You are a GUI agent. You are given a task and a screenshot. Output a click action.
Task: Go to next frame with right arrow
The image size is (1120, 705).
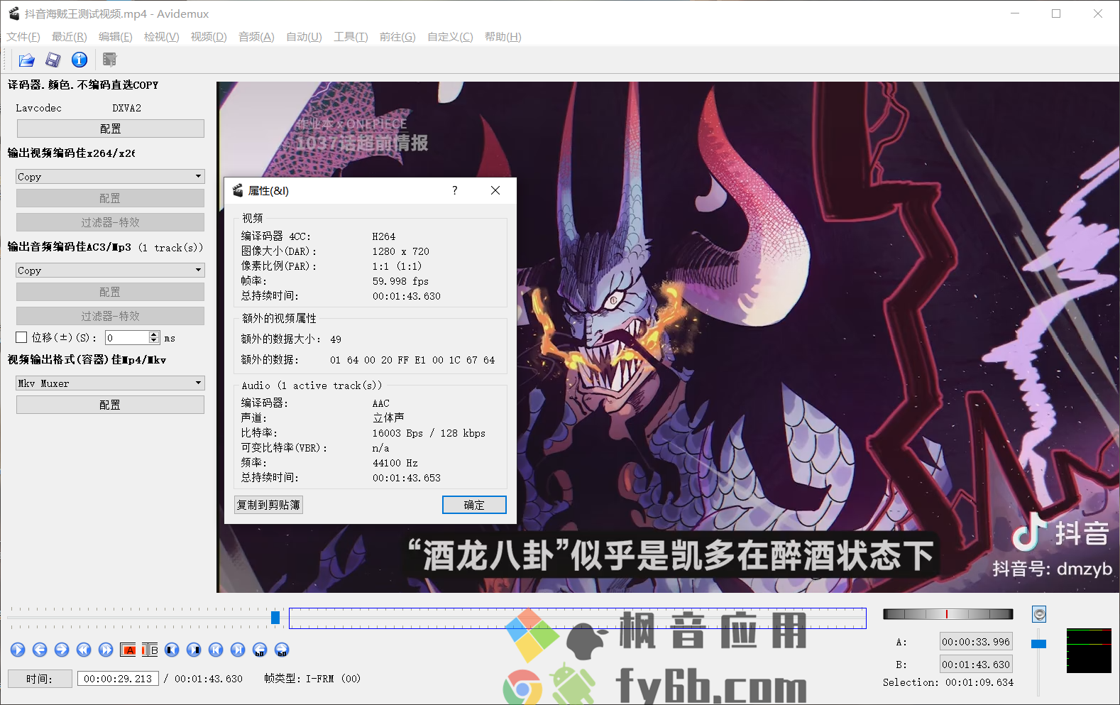click(62, 650)
